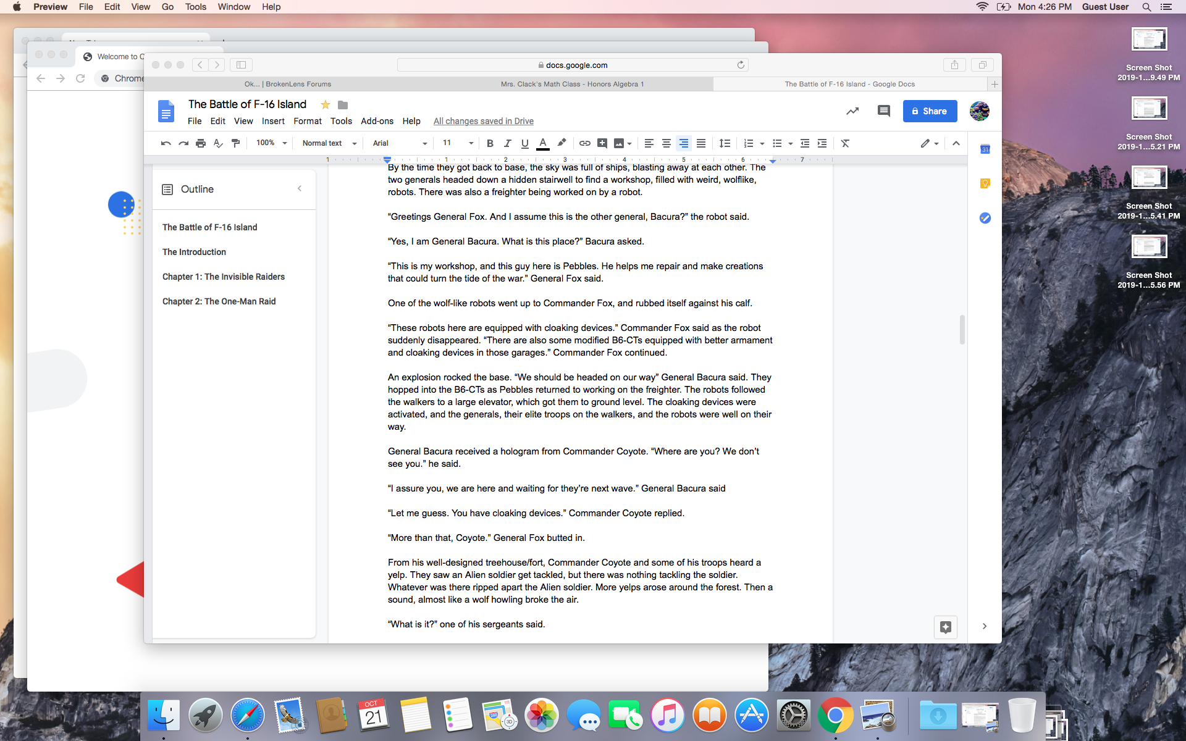
Task: Open the text color picker
Action: click(543, 143)
